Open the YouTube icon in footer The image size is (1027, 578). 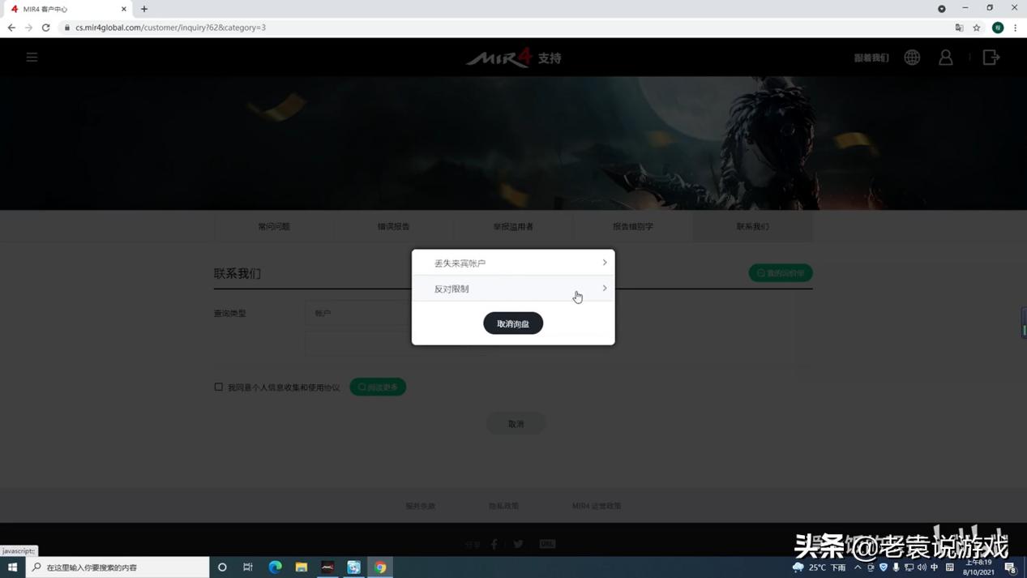547,544
